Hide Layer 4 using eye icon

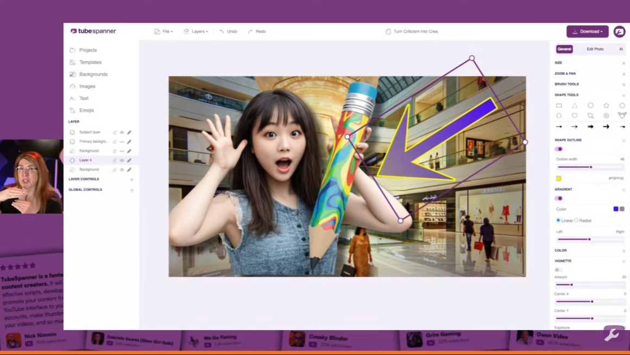click(x=122, y=160)
